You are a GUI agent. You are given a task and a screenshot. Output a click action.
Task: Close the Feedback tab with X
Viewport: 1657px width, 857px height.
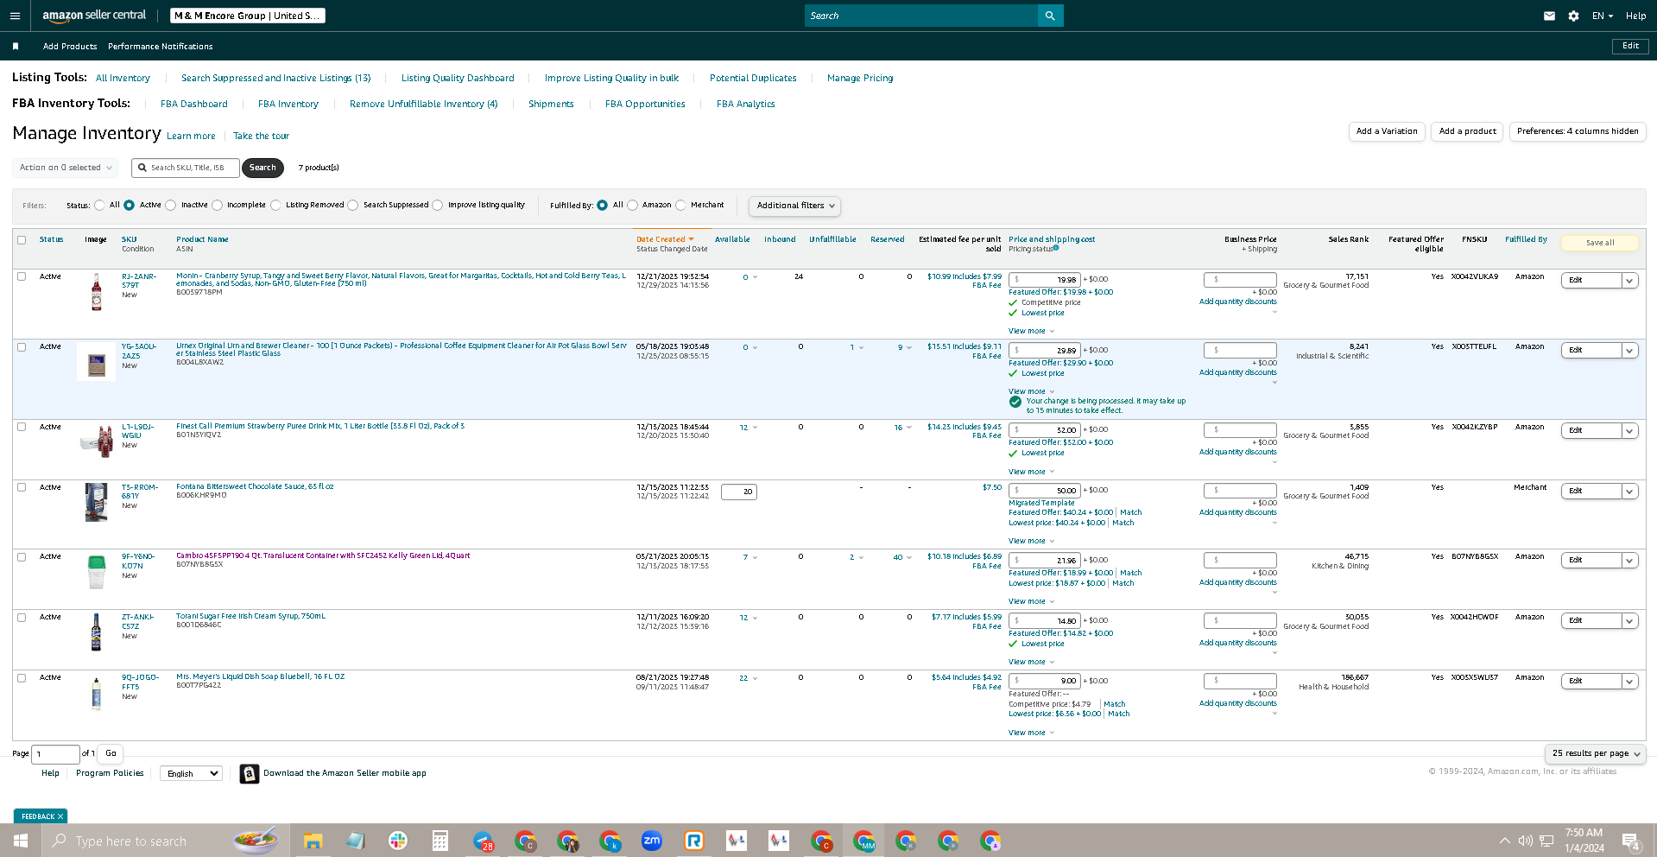point(60,816)
